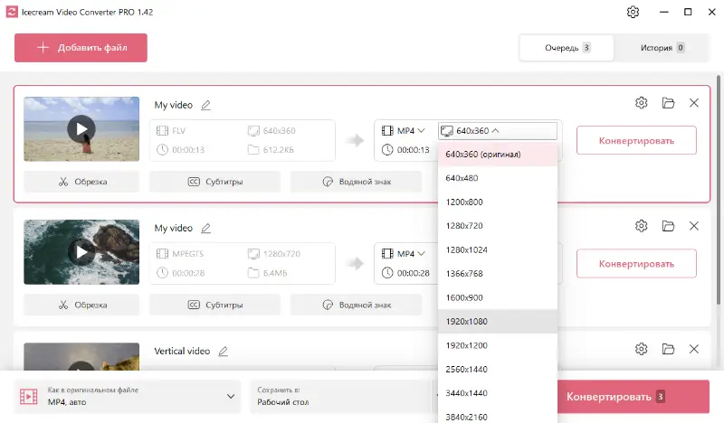Image resolution: width=724 pixels, height=423 pixels.
Task: Play the beach video thumbnail
Action: (x=81, y=129)
